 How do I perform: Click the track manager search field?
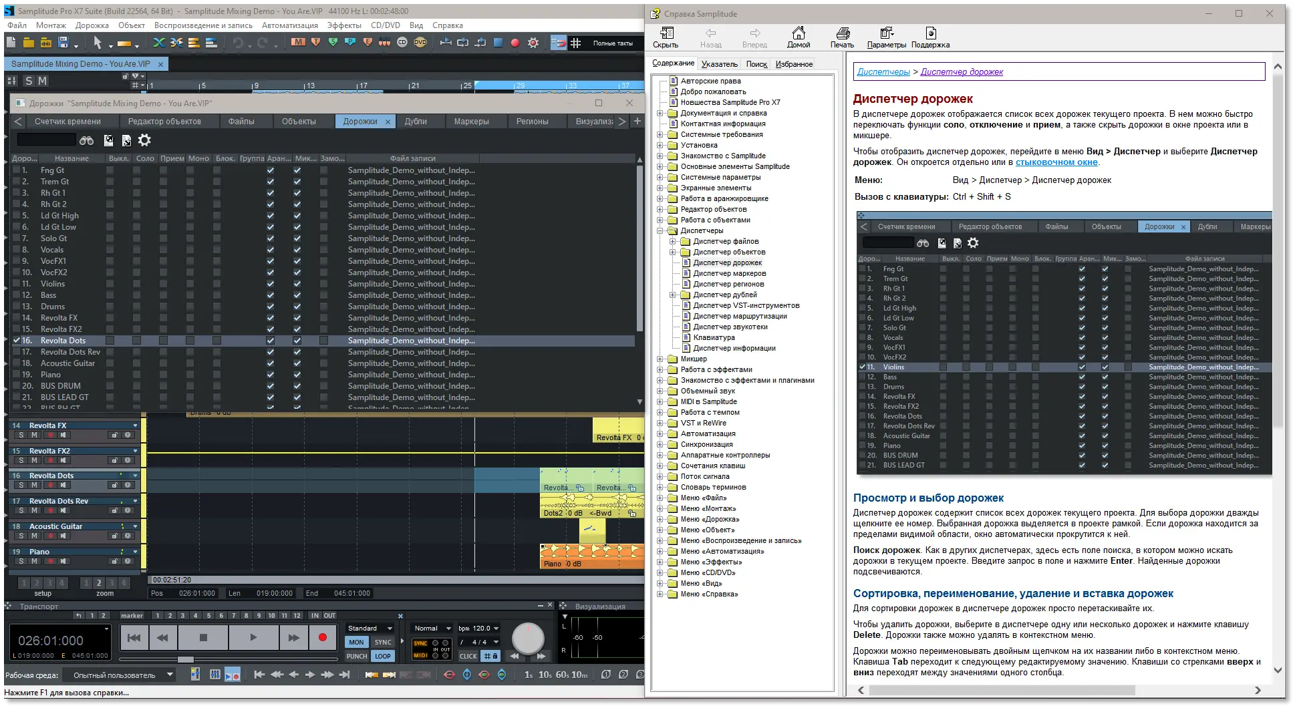pyautogui.click(x=46, y=140)
